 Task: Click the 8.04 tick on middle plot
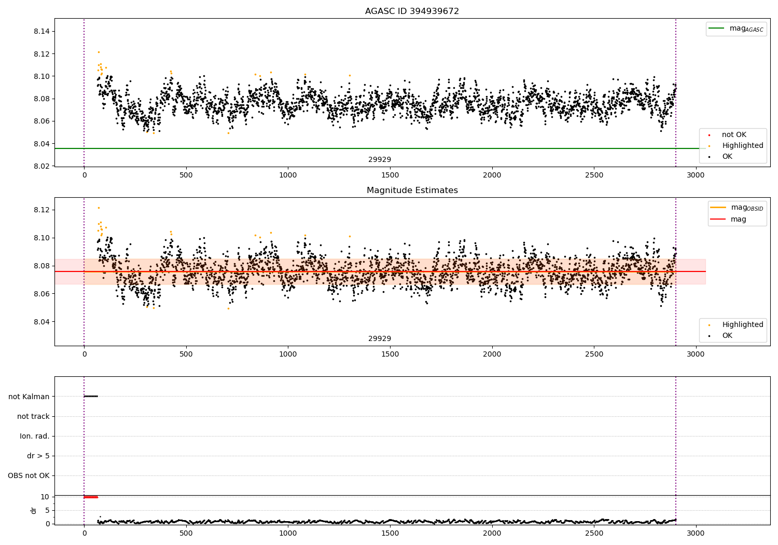41,322
